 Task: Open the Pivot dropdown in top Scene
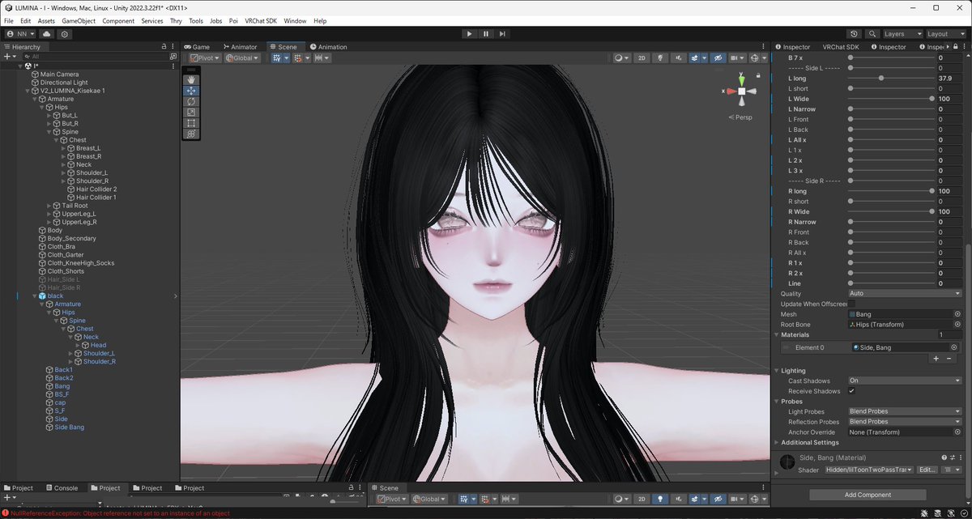click(x=206, y=58)
